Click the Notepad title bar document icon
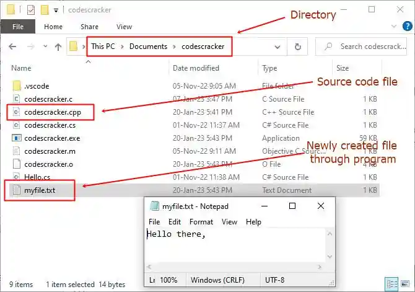The height and width of the screenshot is (292, 415). (154, 206)
